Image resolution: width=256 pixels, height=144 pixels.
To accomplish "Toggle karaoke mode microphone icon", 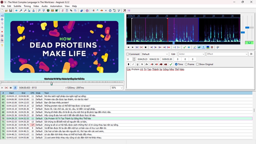I will click(x=218, y=47).
